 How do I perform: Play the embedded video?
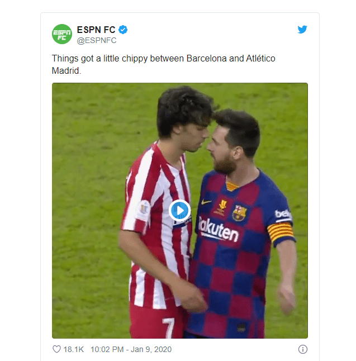pos(179,211)
